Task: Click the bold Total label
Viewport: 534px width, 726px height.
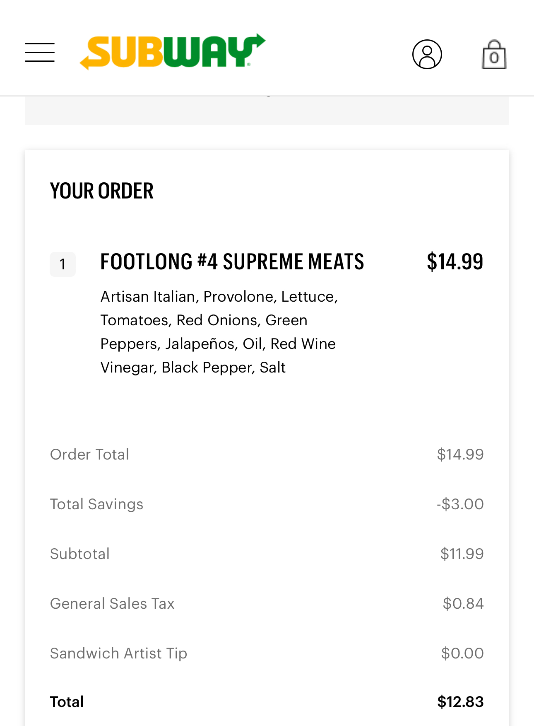Action: coord(67,702)
